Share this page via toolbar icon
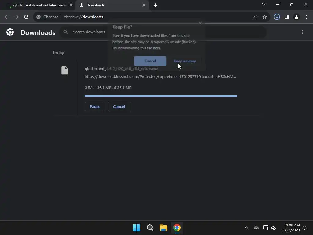Viewport: 313px width, 235px height. click(x=255, y=17)
